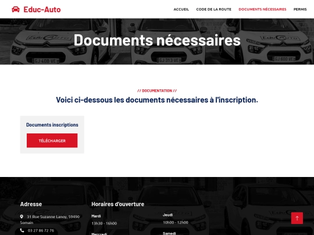The width and height of the screenshot is (314, 235).
Task: Click the Horaires d'ouverture heading
Action: [x=117, y=204]
